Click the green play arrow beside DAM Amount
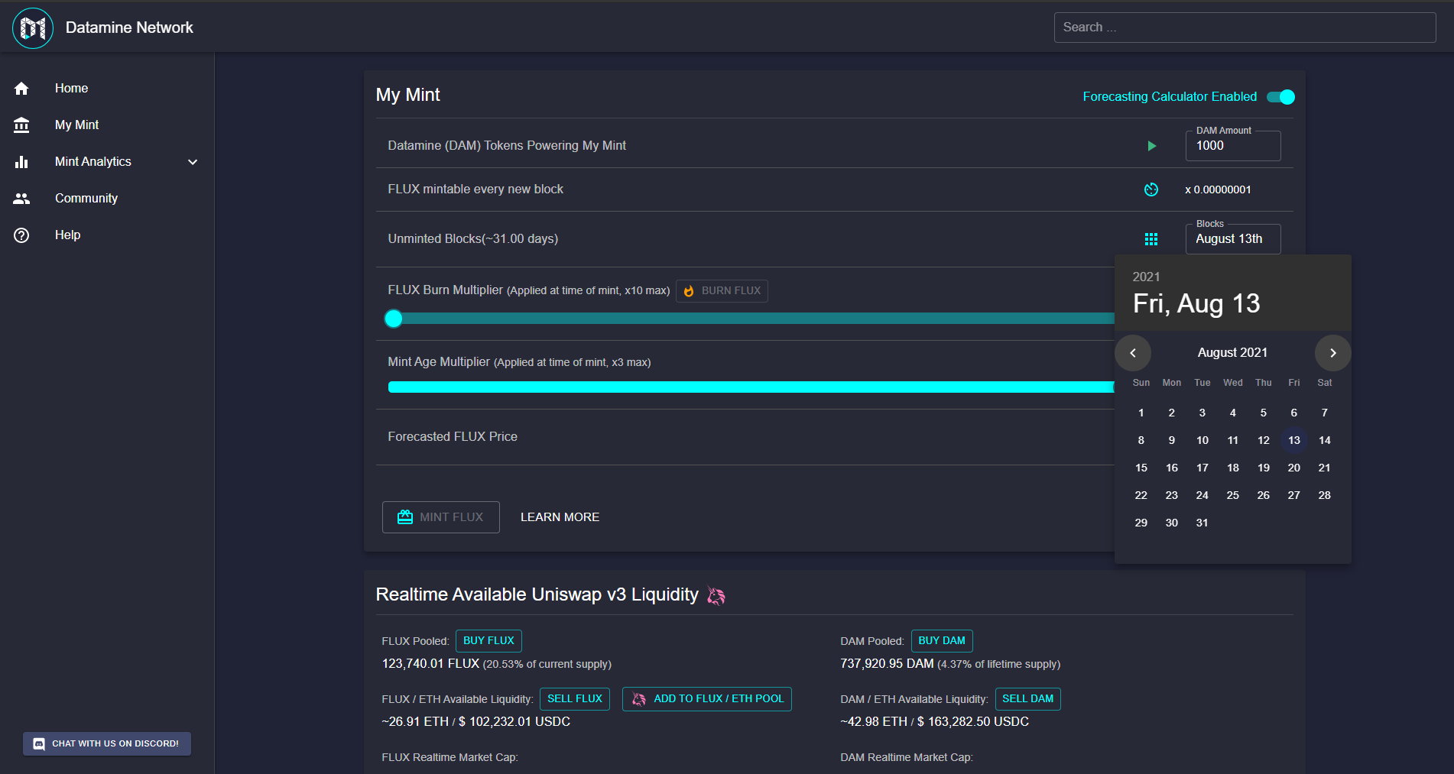Screen dimensions: 1454x774 click(1151, 146)
